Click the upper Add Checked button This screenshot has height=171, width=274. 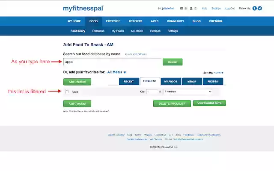click(x=77, y=82)
